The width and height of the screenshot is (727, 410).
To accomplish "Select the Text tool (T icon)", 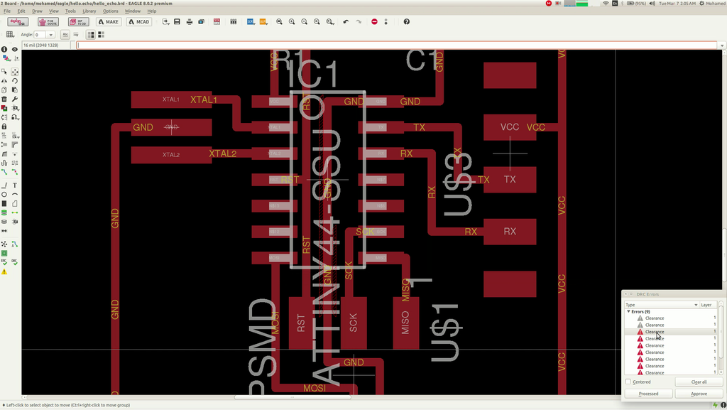I will click(15, 185).
